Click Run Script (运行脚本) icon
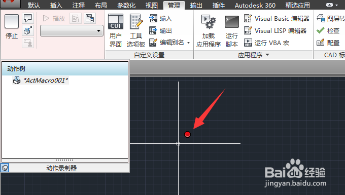The width and height of the screenshot is (345, 195). [x=232, y=31]
